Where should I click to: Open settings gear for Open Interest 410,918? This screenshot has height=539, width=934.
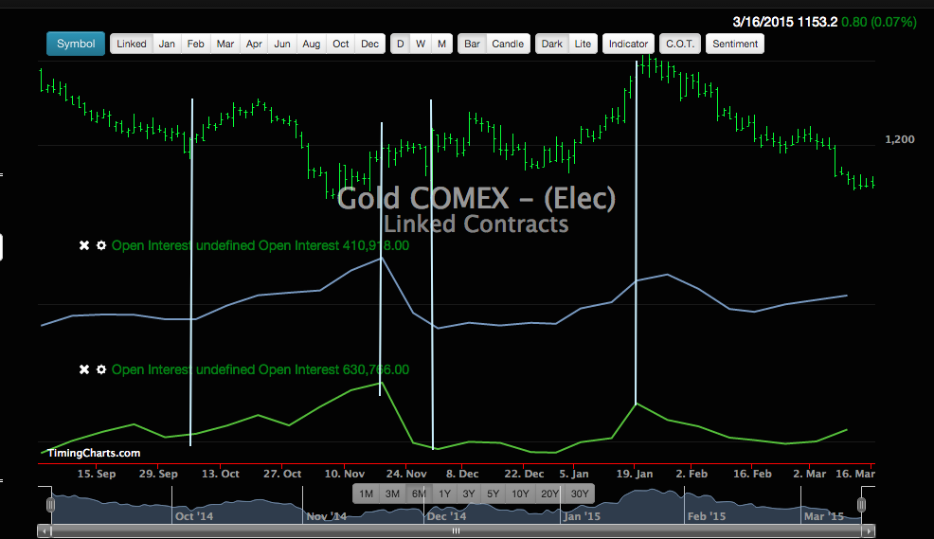click(100, 245)
